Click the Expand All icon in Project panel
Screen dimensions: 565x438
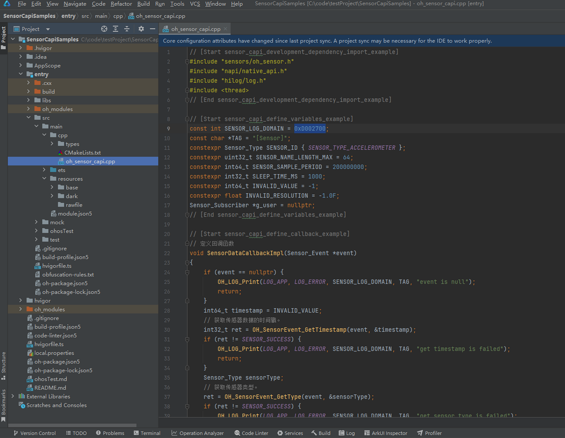click(115, 29)
